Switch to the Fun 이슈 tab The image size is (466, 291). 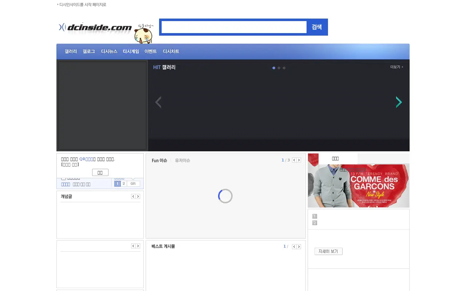159,160
